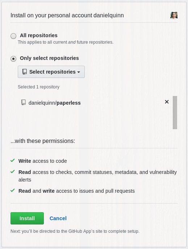
Task: Click the repo book icon in Select repositories button
Action: coord(24,72)
